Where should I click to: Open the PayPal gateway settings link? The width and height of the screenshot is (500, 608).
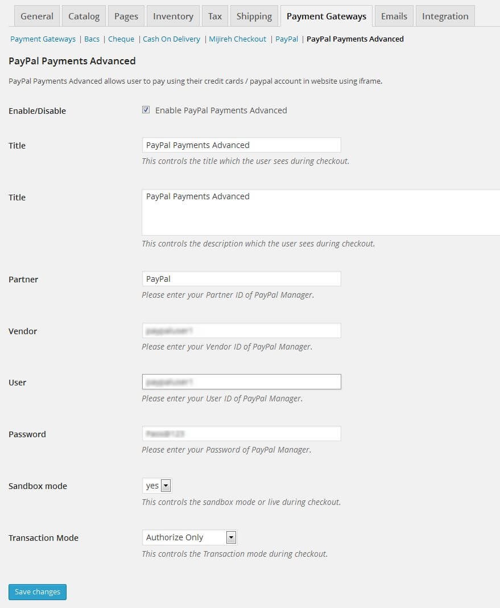[x=287, y=39]
